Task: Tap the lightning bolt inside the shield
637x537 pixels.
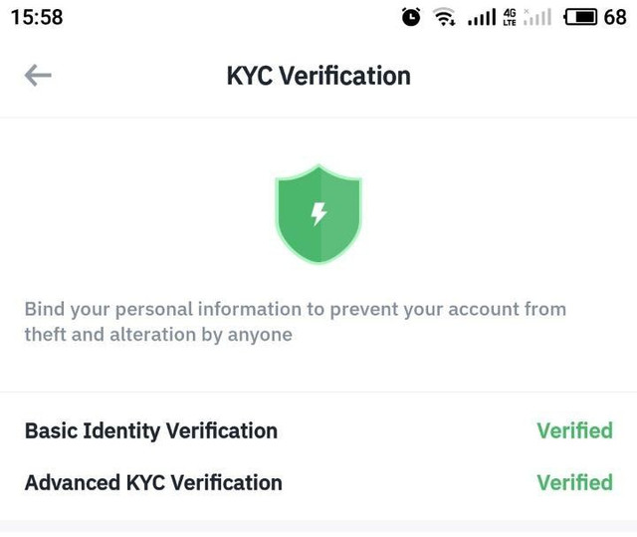Action: [x=318, y=213]
